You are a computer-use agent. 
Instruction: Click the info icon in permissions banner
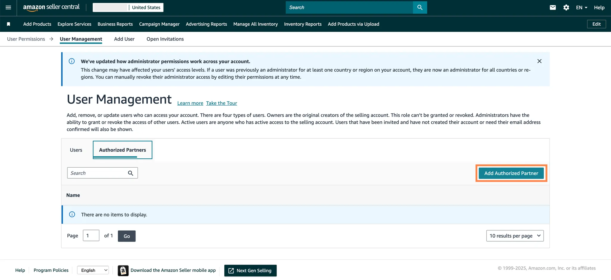(72, 61)
